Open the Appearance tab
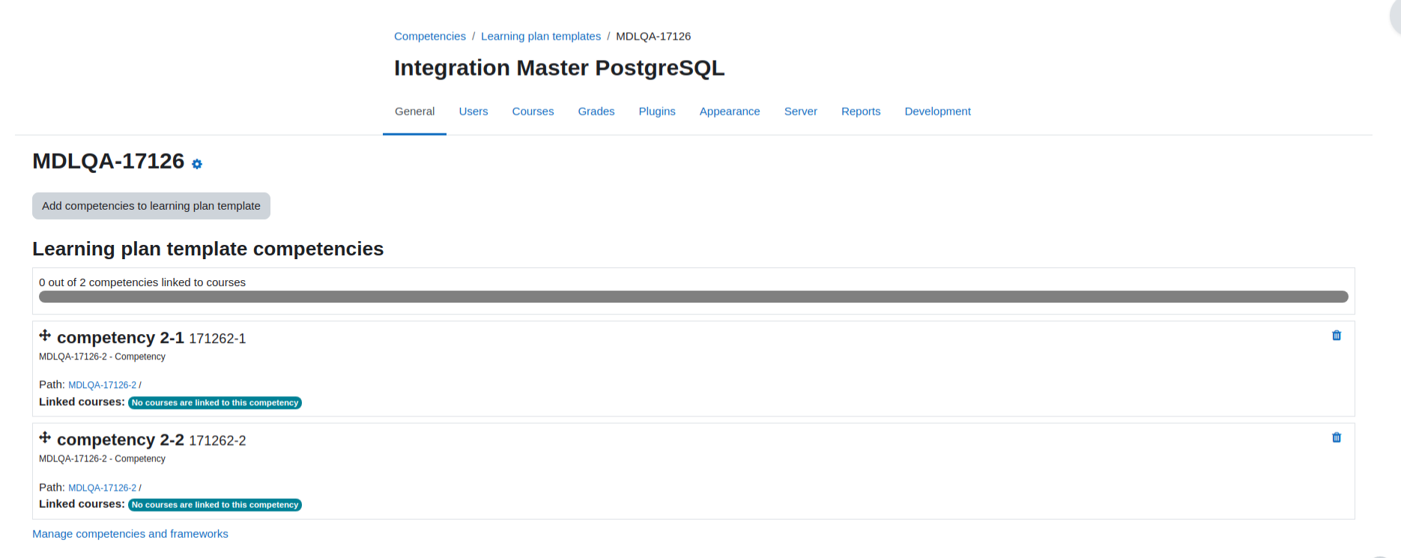The width and height of the screenshot is (1401, 558). [x=730, y=112]
